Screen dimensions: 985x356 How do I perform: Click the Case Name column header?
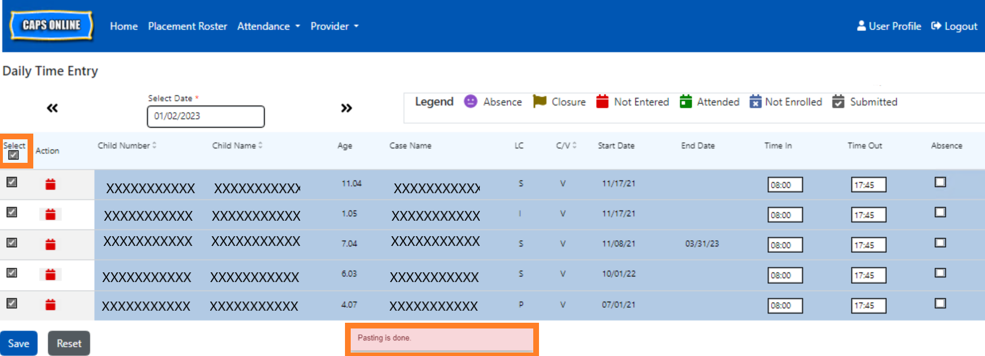(410, 146)
